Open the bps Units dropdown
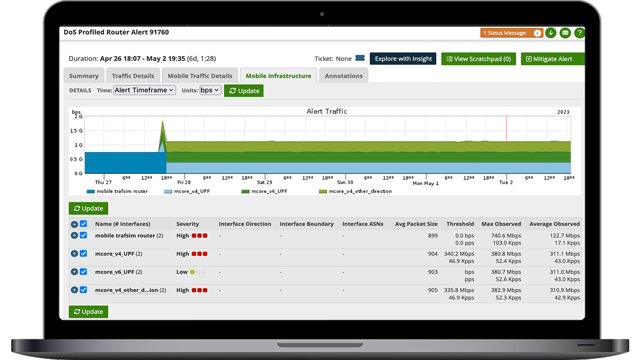The width and height of the screenshot is (641, 360). point(210,90)
